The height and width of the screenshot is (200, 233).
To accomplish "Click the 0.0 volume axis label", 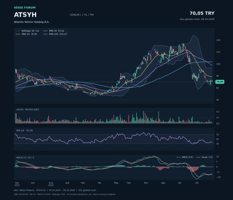I will tap(218, 123).
